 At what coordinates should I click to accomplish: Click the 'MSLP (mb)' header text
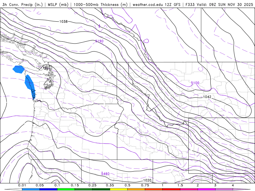tap(58, 4)
